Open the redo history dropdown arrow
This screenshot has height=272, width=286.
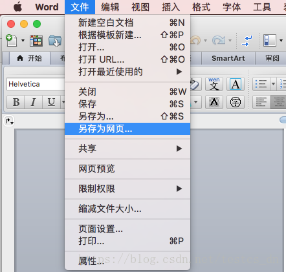click(230, 41)
